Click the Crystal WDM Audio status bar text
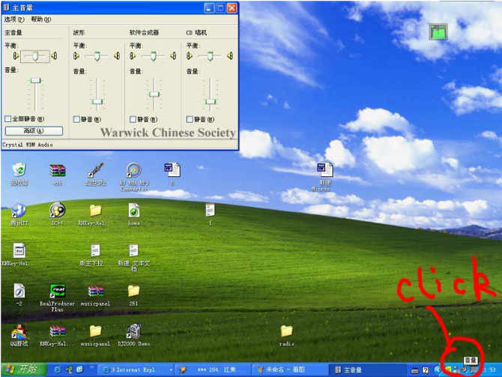The height and width of the screenshot is (377, 502). click(x=28, y=145)
